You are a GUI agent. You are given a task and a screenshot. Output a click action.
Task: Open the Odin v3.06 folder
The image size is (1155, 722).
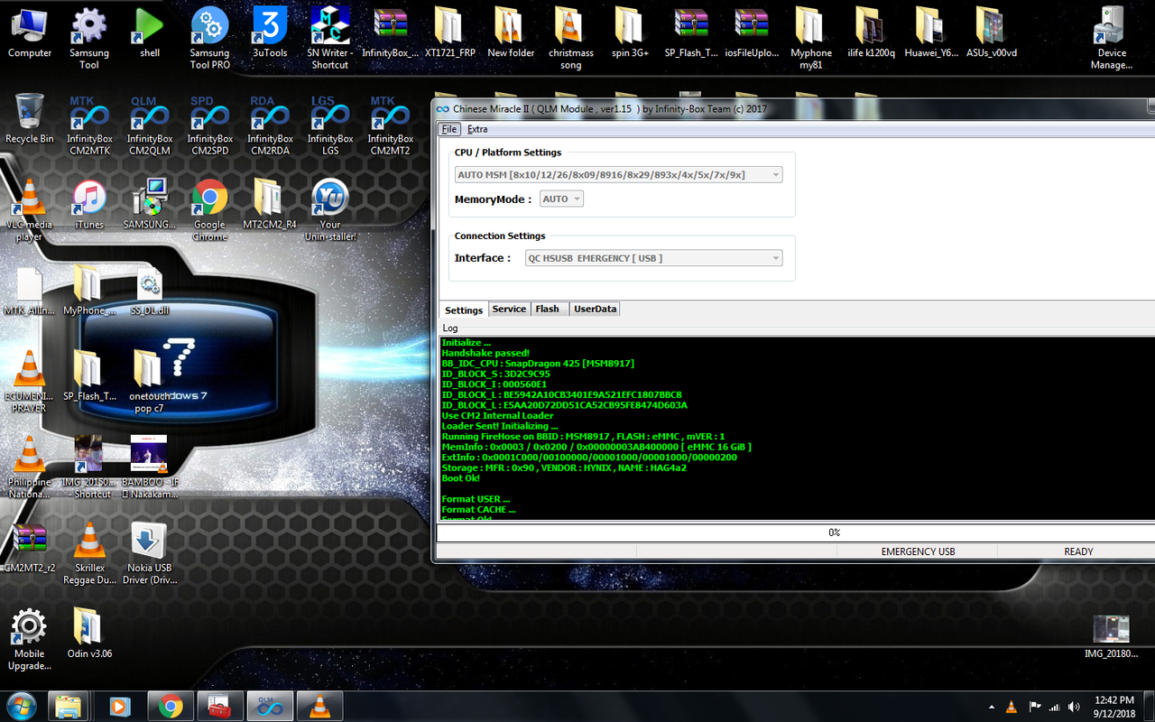89,633
